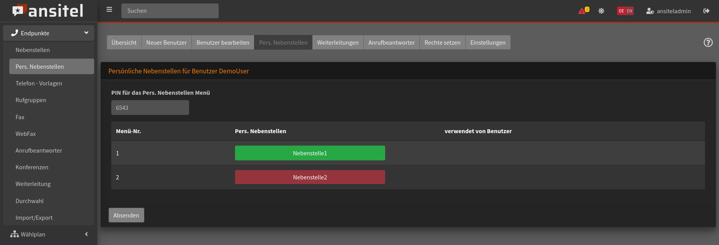Click the PIN input field
Screen dimensions: 719x245
pos(150,108)
